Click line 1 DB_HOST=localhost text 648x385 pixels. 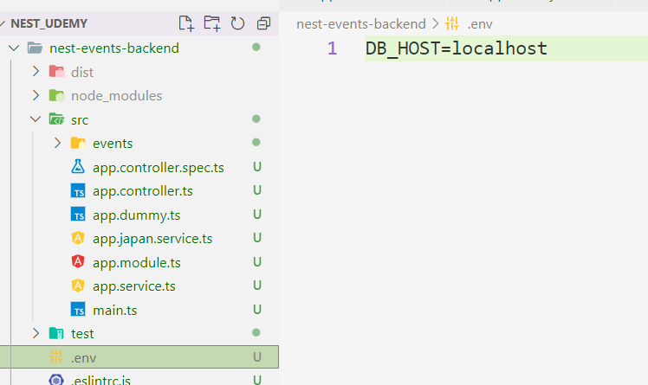click(456, 48)
